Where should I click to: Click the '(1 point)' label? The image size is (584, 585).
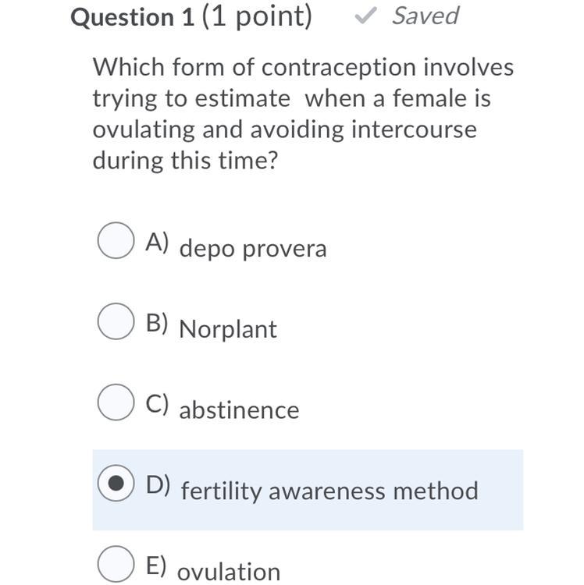point(257,17)
